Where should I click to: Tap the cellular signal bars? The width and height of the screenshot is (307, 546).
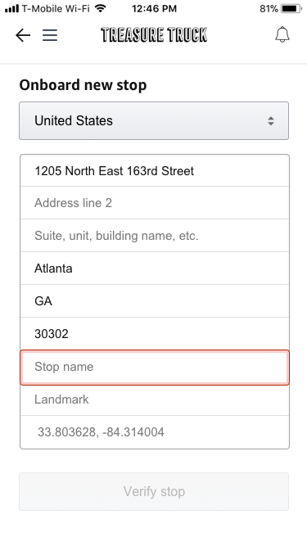coord(11,9)
